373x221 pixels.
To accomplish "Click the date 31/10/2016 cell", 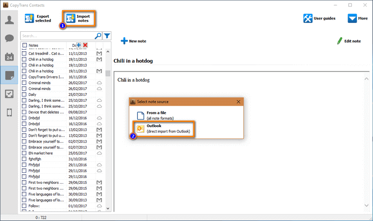I will click(x=78, y=159).
